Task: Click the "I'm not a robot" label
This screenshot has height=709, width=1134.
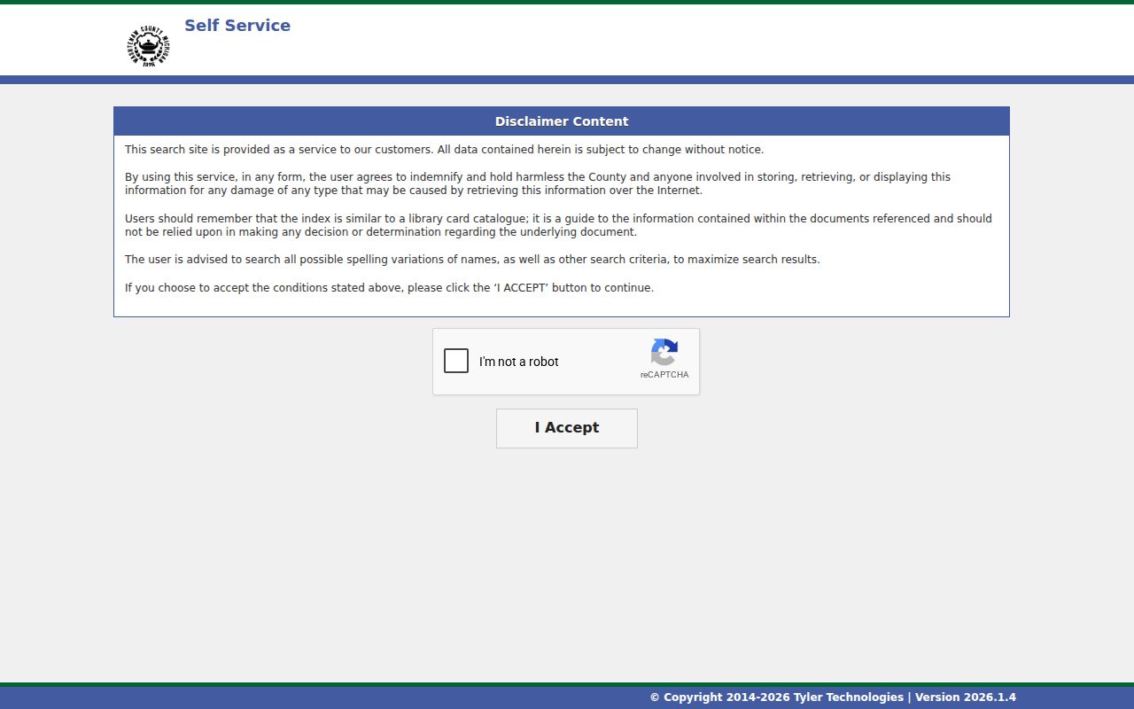Action: [519, 362]
